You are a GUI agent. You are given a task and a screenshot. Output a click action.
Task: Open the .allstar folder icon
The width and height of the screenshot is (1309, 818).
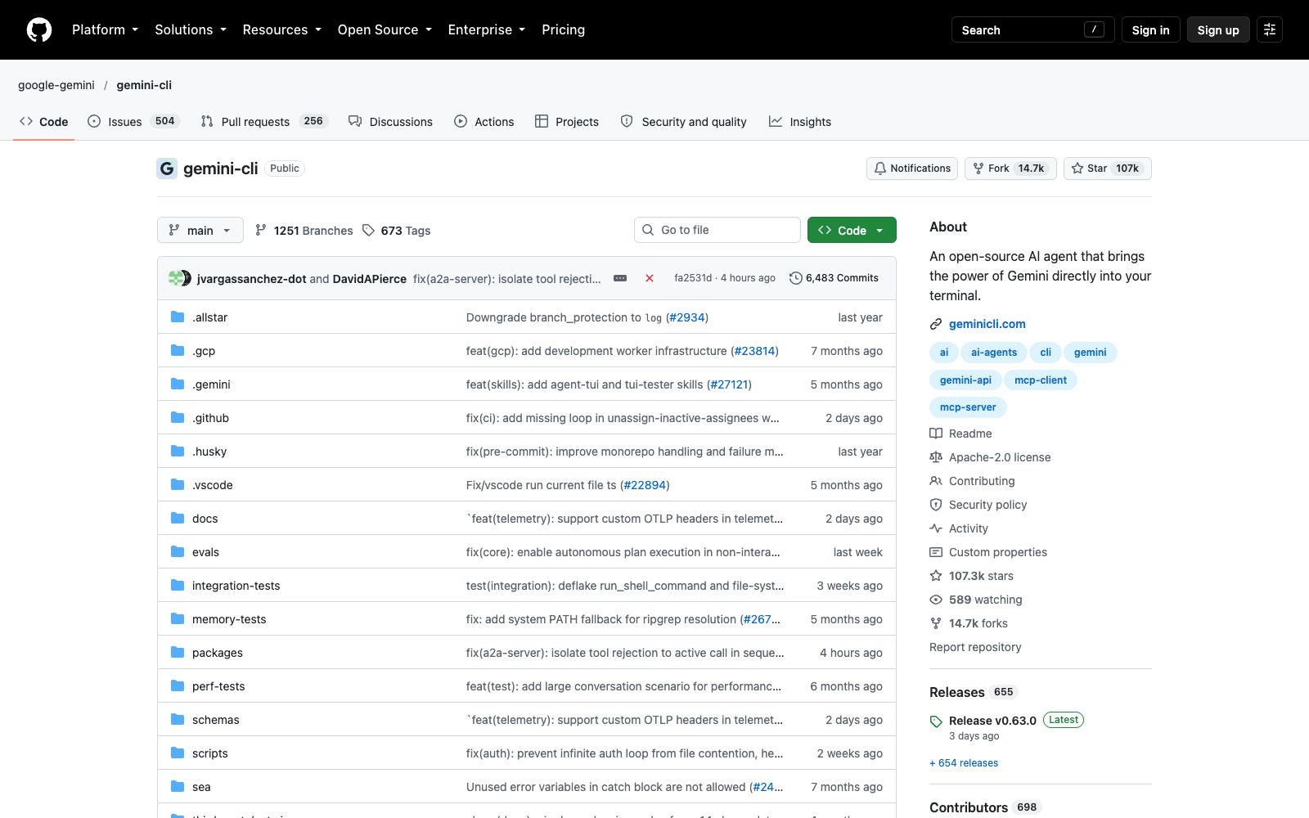(x=178, y=317)
